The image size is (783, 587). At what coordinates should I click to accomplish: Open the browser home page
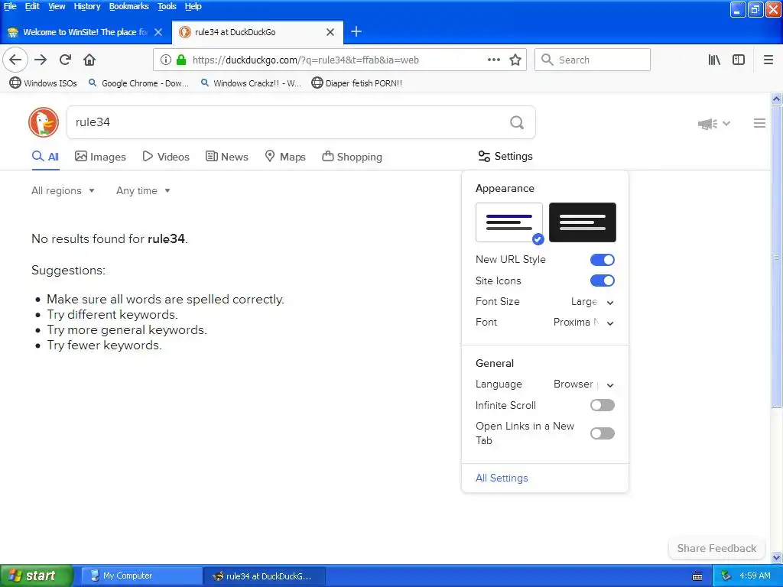pyautogui.click(x=89, y=60)
